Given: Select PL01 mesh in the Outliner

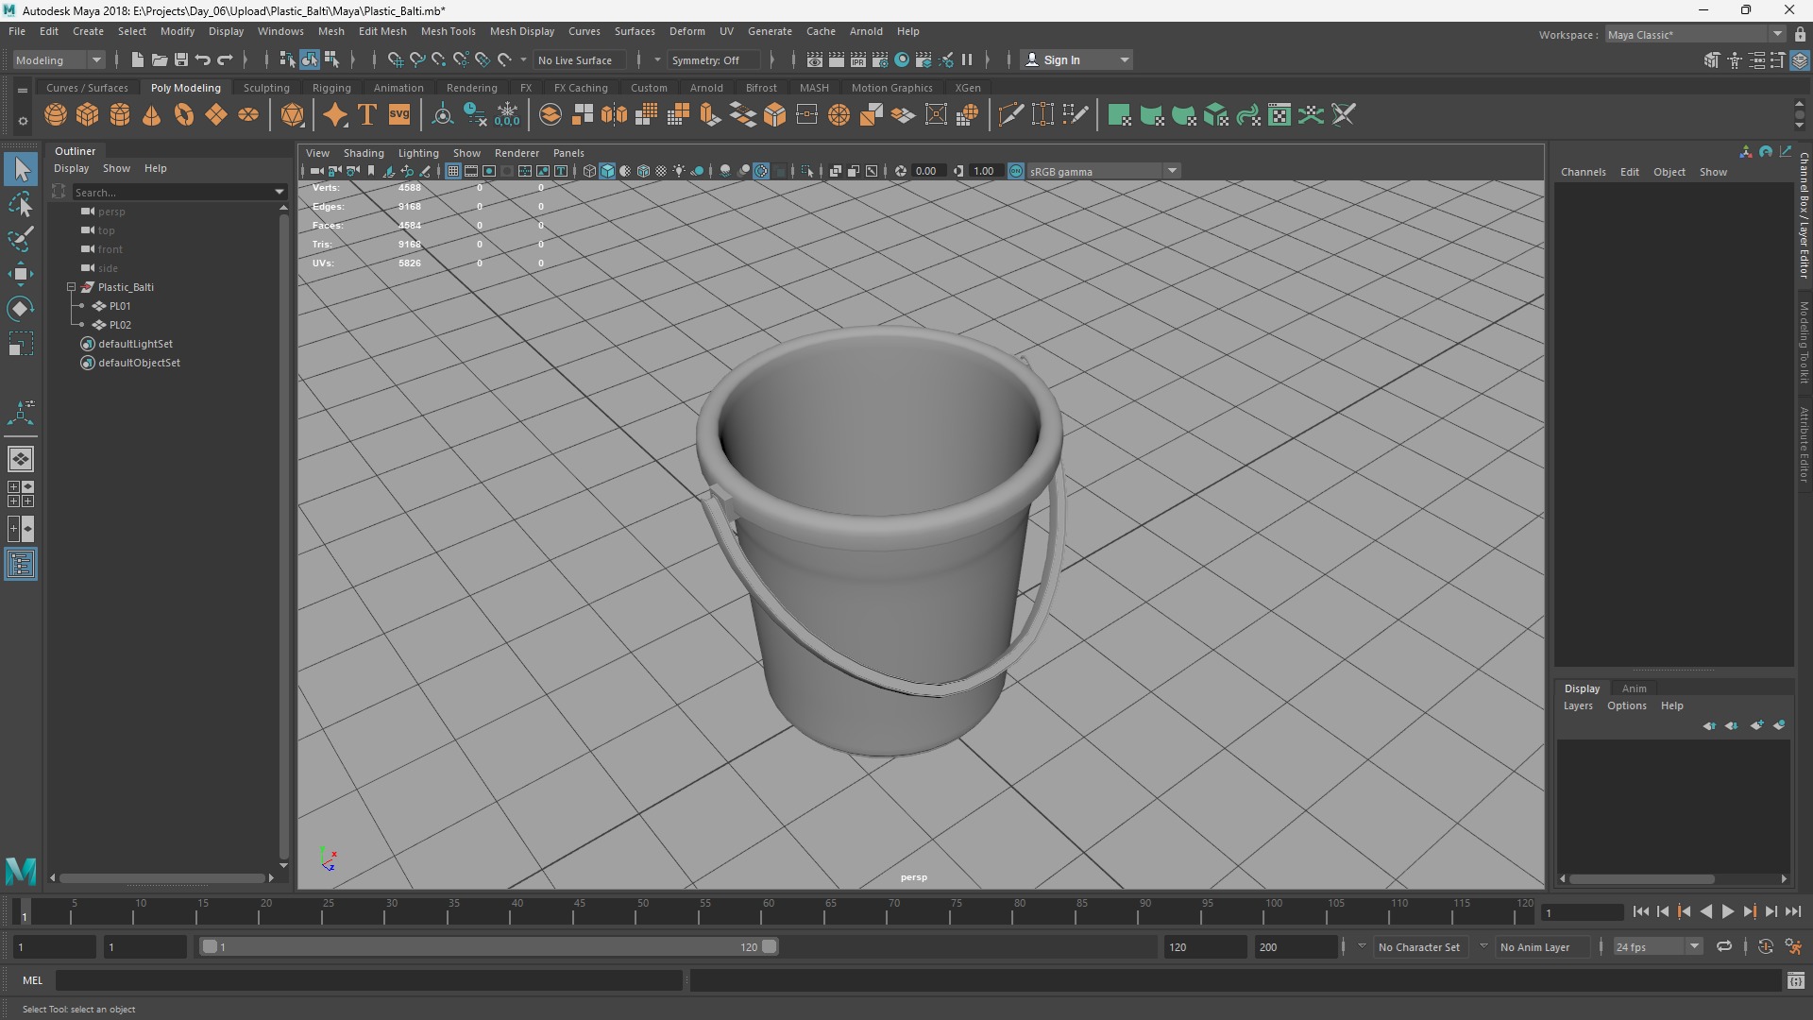Looking at the screenshot, I should 120,306.
